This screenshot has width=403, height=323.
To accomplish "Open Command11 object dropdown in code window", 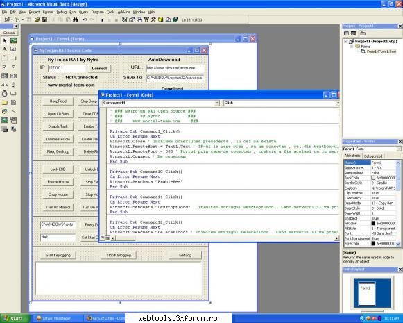I will click(216, 103).
